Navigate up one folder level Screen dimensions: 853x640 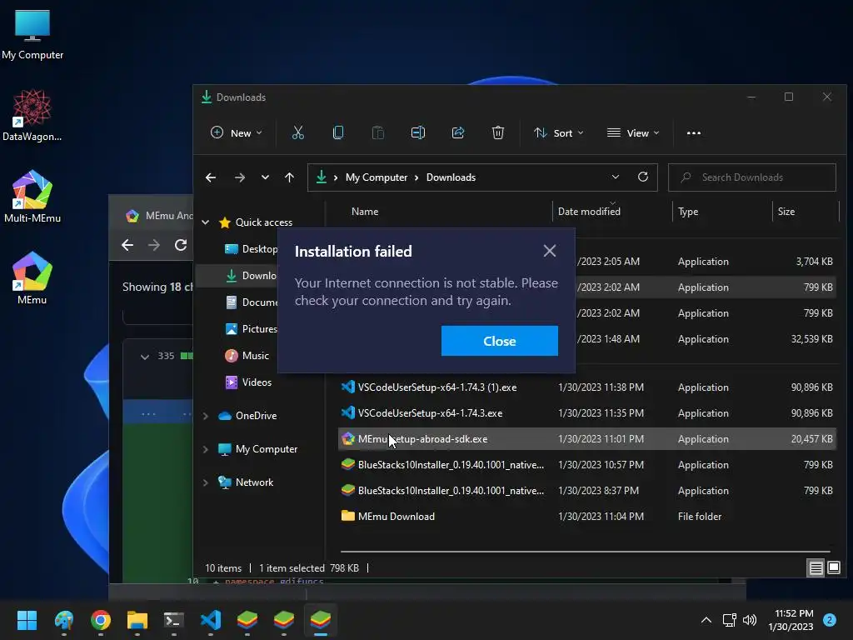click(x=289, y=177)
